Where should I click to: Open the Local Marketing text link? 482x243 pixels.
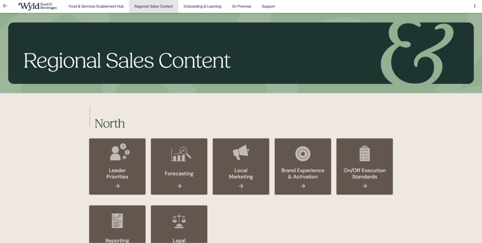(241, 174)
